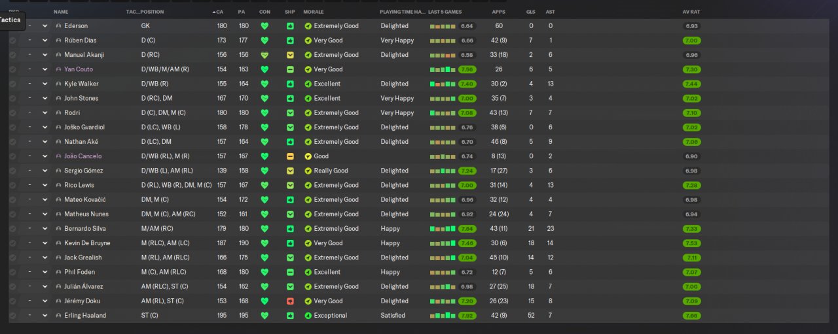This screenshot has height=334, width=838.
Task: Click the morale icon for Erling Haaland's Exceptional
Action: (308, 316)
